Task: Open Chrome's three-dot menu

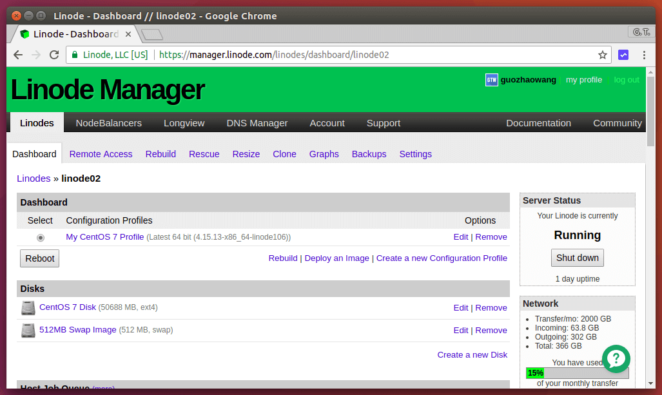Action: point(644,55)
